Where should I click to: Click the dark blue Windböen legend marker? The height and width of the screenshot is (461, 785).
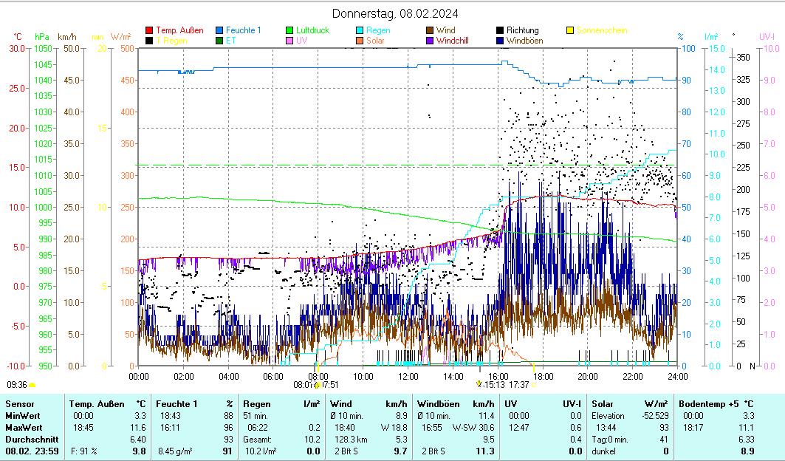coord(501,41)
